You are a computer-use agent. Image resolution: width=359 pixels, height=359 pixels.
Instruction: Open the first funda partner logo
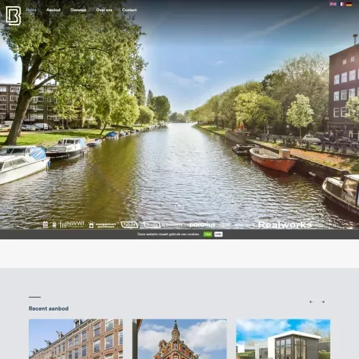click(129, 225)
